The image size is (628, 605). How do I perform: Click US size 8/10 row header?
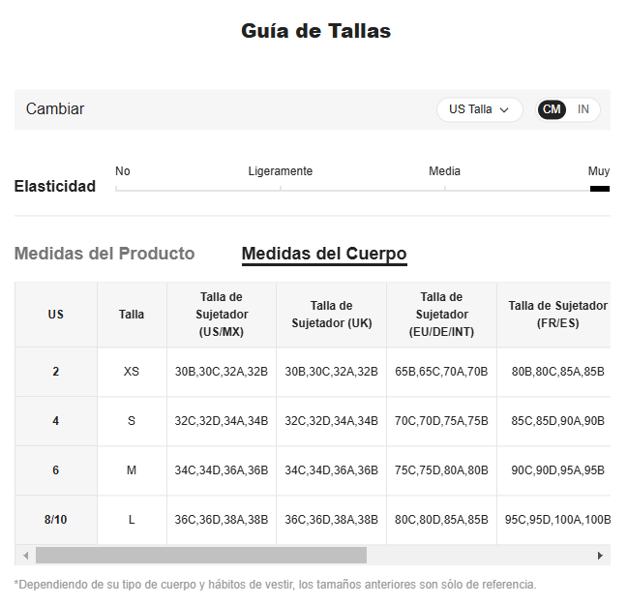click(x=56, y=520)
